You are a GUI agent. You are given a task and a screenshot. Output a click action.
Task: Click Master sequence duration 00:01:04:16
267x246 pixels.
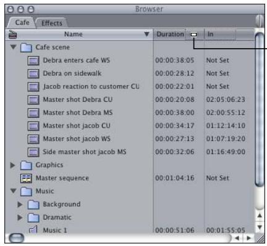click(174, 178)
